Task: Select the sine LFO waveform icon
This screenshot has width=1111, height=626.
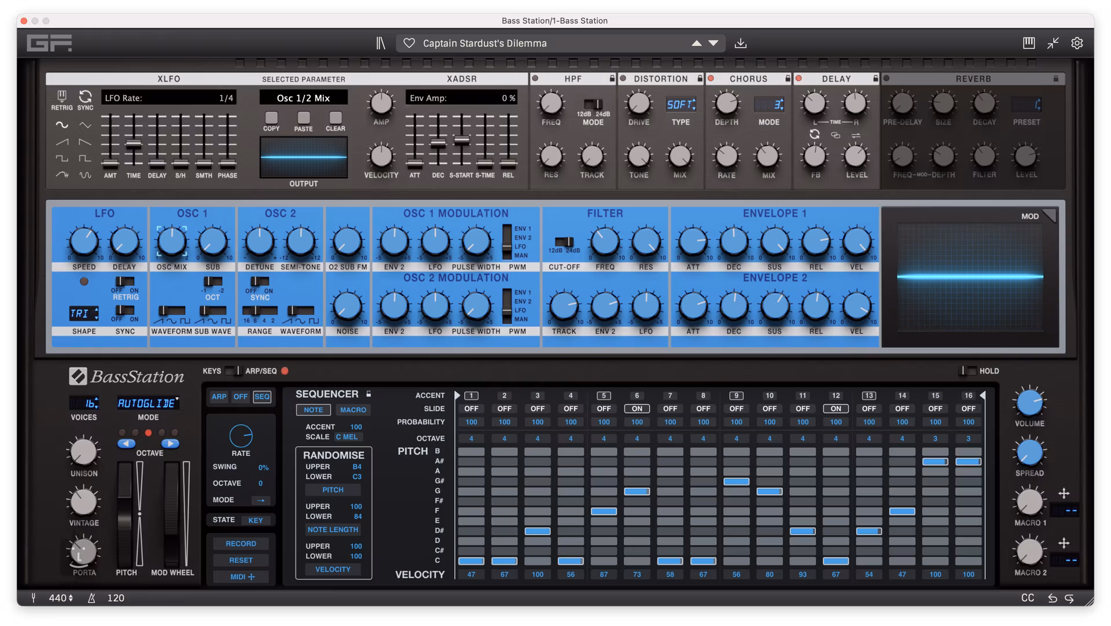Action: pos(61,125)
